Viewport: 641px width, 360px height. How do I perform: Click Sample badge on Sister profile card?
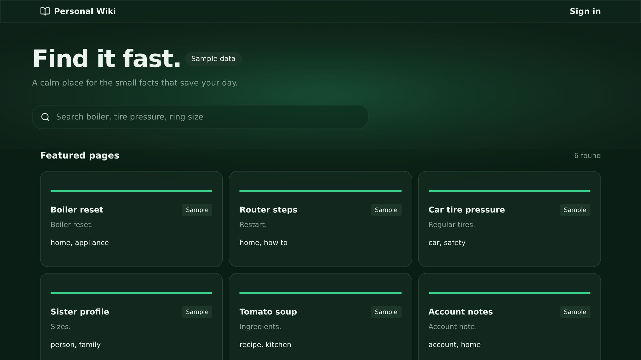(x=197, y=312)
